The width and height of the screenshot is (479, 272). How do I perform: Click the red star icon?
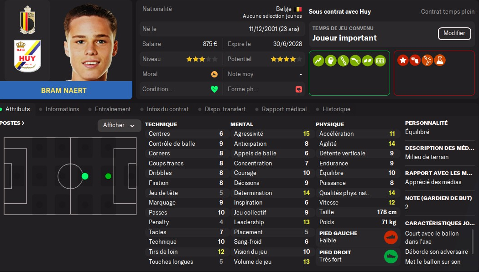[x=403, y=60]
